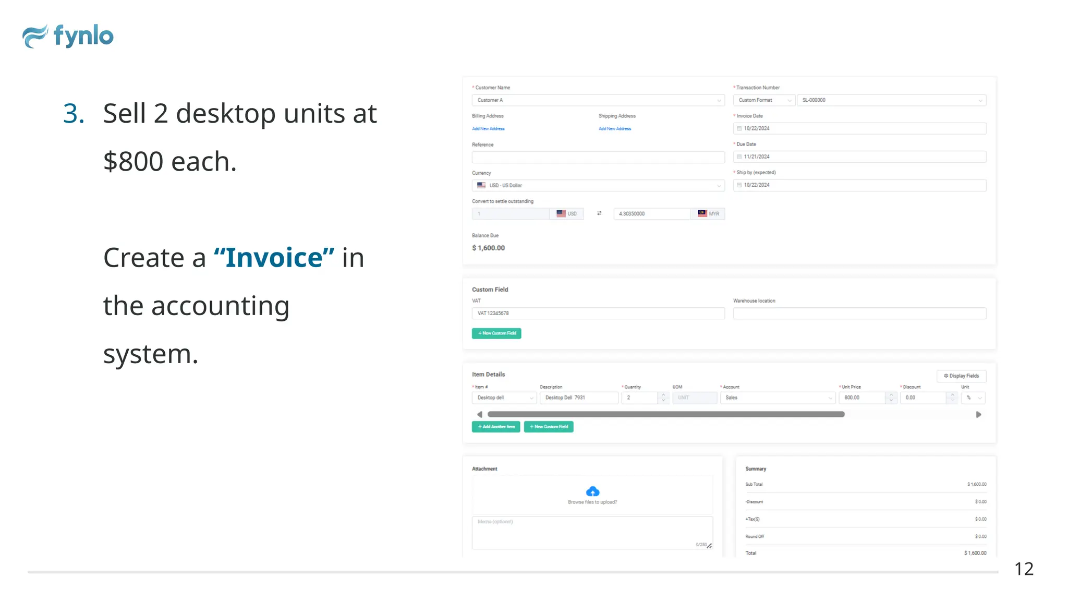The height and width of the screenshot is (601, 1068).
Task: Decrease the Unit Price with the down stepper
Action: 891,401
